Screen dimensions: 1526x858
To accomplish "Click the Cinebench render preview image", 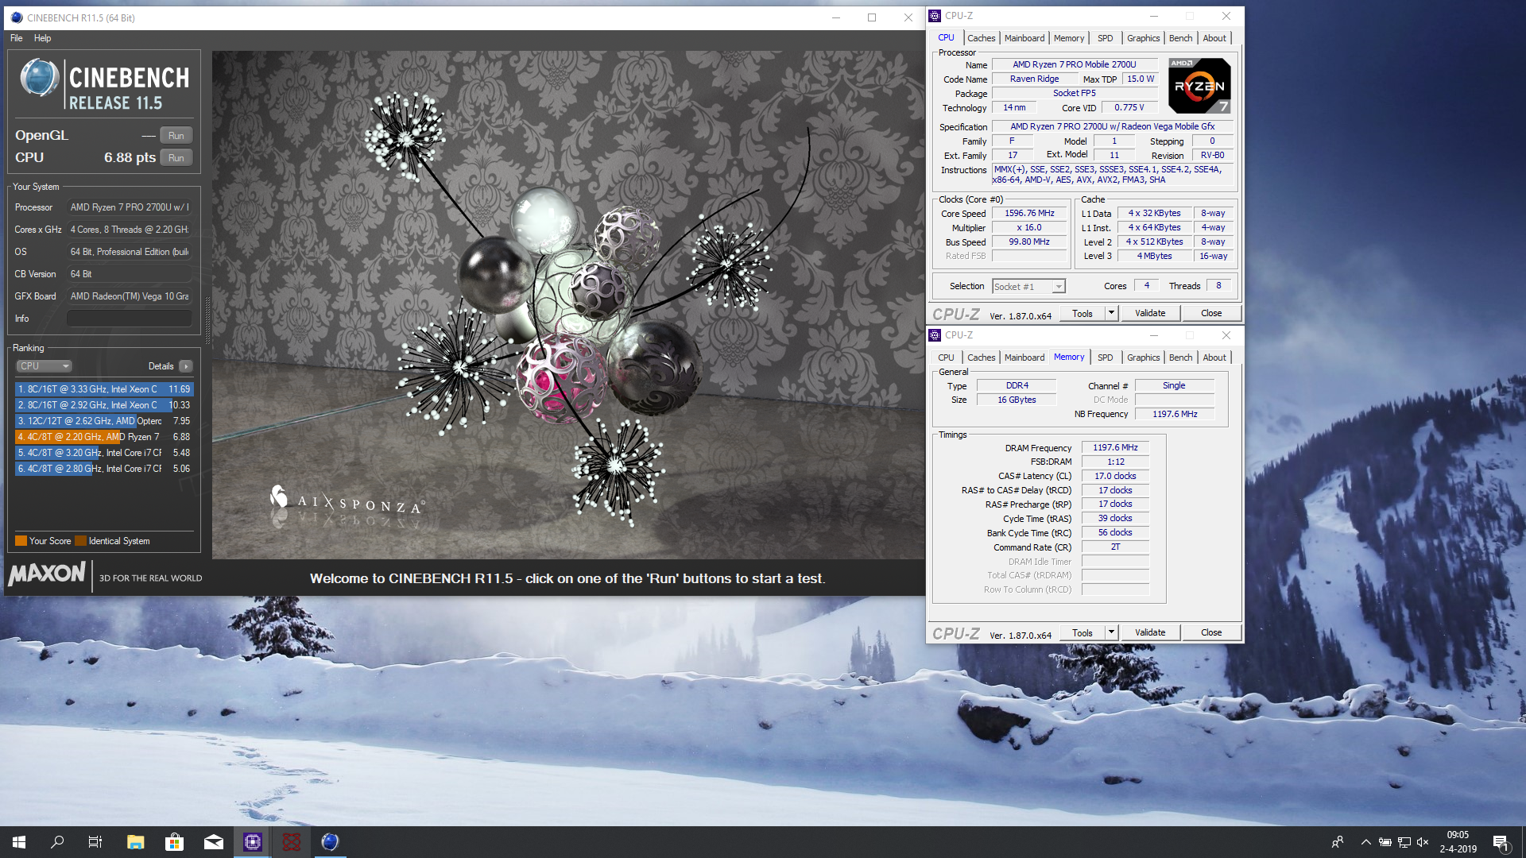I will coord(568,305).
